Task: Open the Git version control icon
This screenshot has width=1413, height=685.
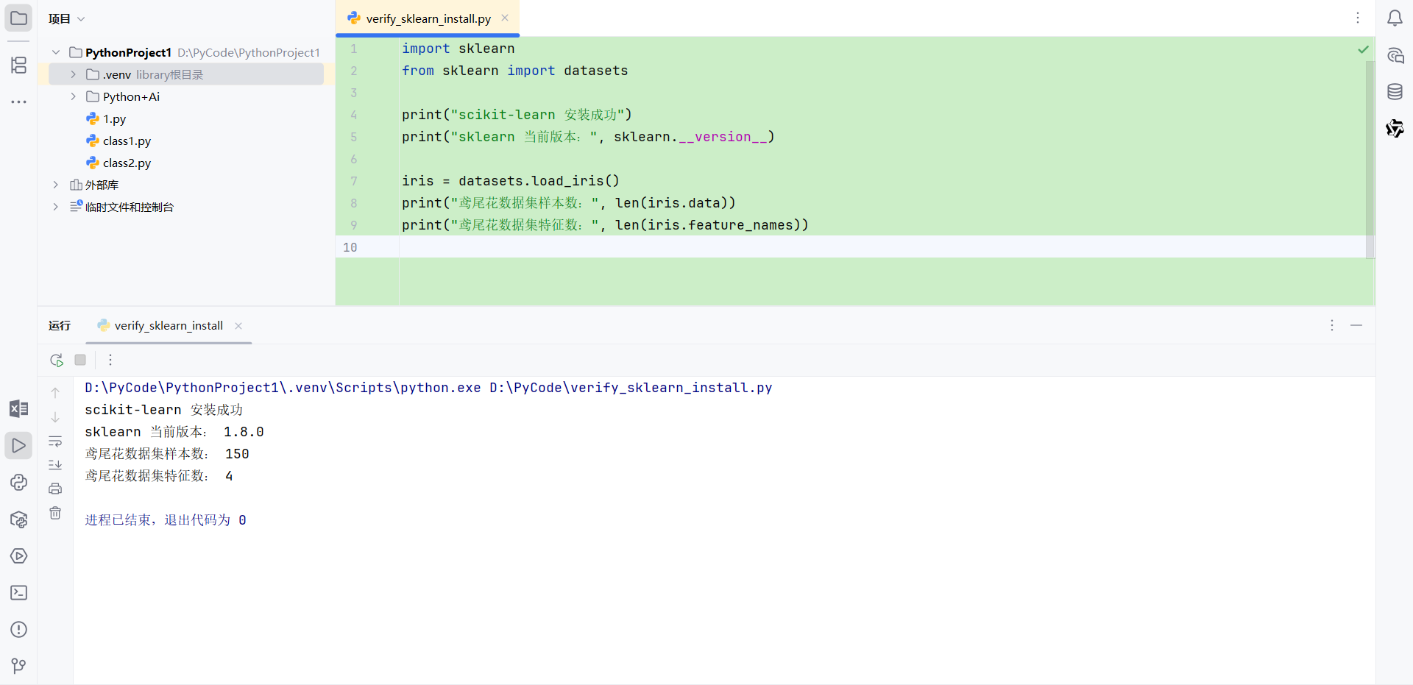Action: pyautogui.click(x=18, y=666)
